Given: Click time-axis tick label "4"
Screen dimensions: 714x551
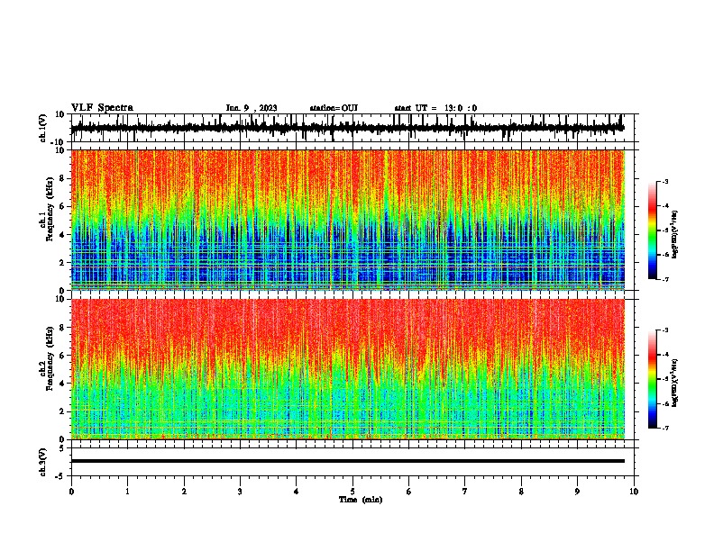Looking at the screenshot, I should click(x=297, y=492).
